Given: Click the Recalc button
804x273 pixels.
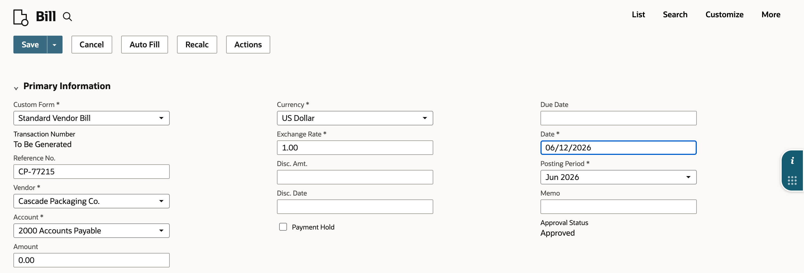Looking at the screenshot, I should click(197, 45).
